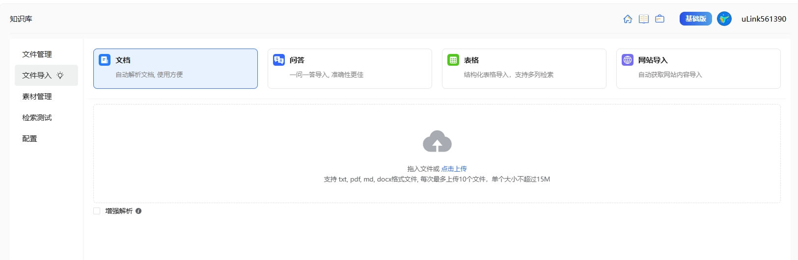Click the 增强解析 label text
The image size is (798, 260).
click(119, 211)
